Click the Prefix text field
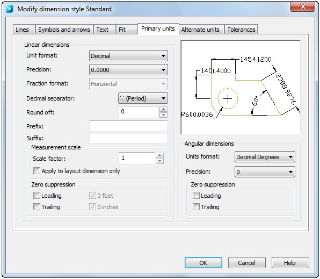This screenshot has height=279, width=320. click(x=128, y=126)
